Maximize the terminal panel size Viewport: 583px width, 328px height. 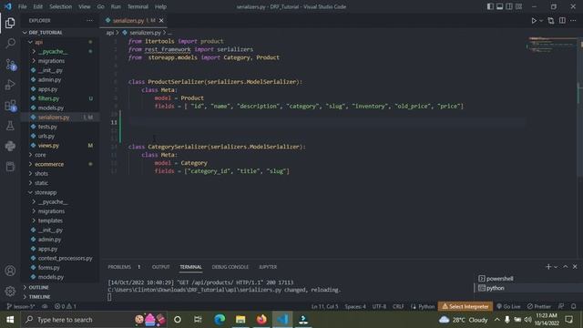point(565,267)
